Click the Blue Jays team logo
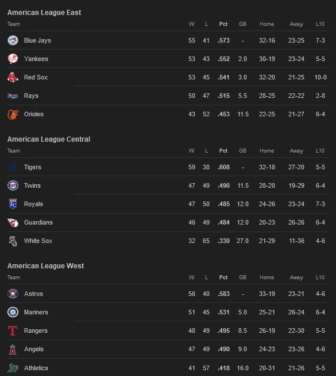Screen dimensions: 336x376 point(13,40)
